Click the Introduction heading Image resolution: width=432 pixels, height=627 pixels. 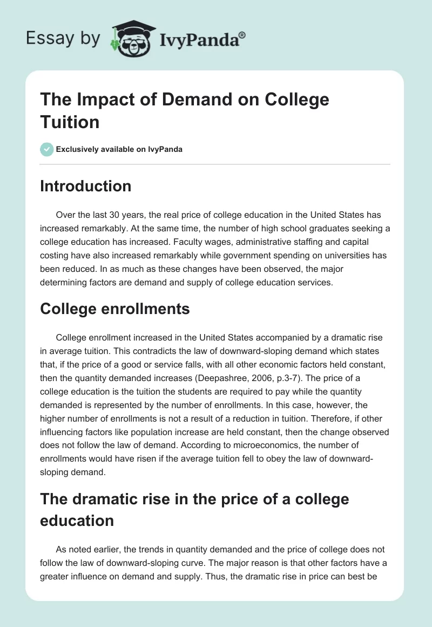pos(86,186)
